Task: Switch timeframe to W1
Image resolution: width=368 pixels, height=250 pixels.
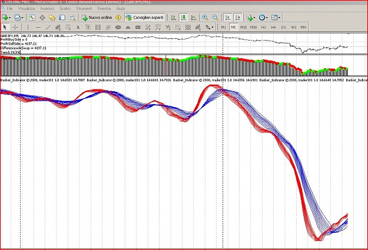Action: [x=294, y=28]
